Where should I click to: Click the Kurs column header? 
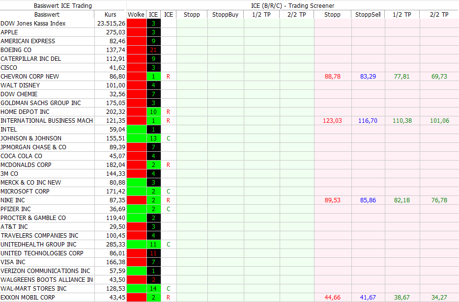pyautogui.click(x=111, y=15)
